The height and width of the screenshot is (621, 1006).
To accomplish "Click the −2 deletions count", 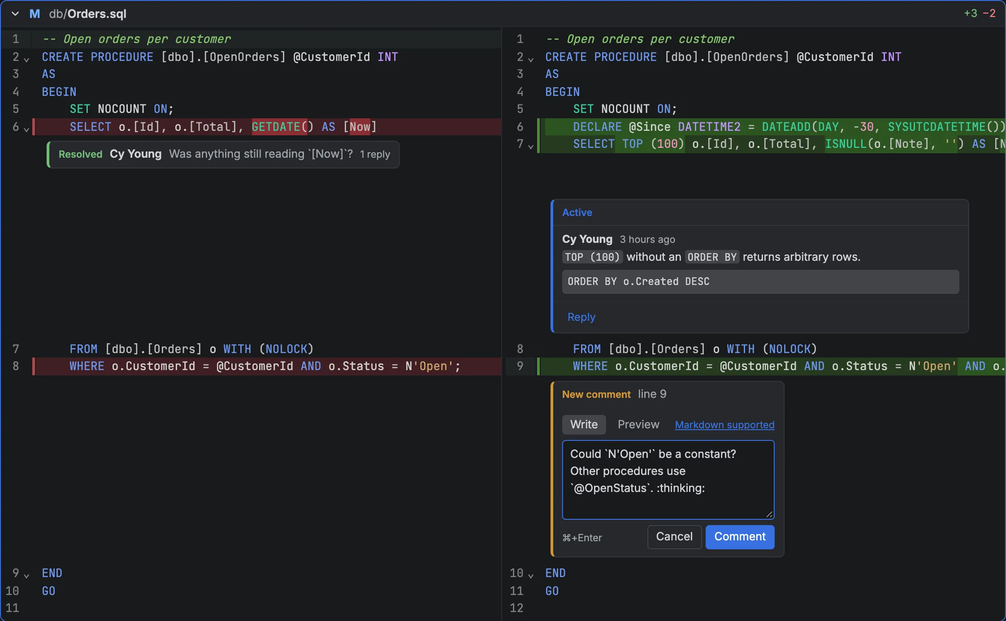I will [989, 13].
